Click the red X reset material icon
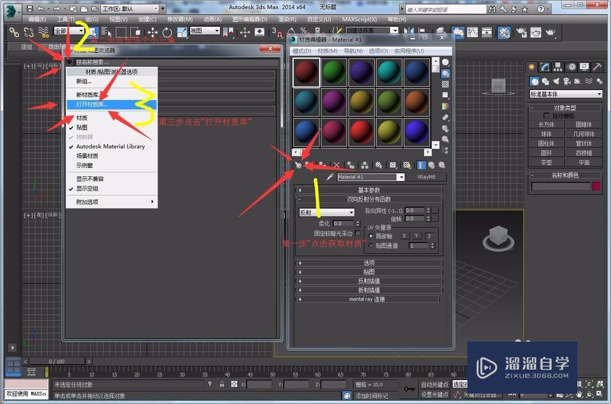Viewport: 611px width, 404px height. [x=337, y=166]
